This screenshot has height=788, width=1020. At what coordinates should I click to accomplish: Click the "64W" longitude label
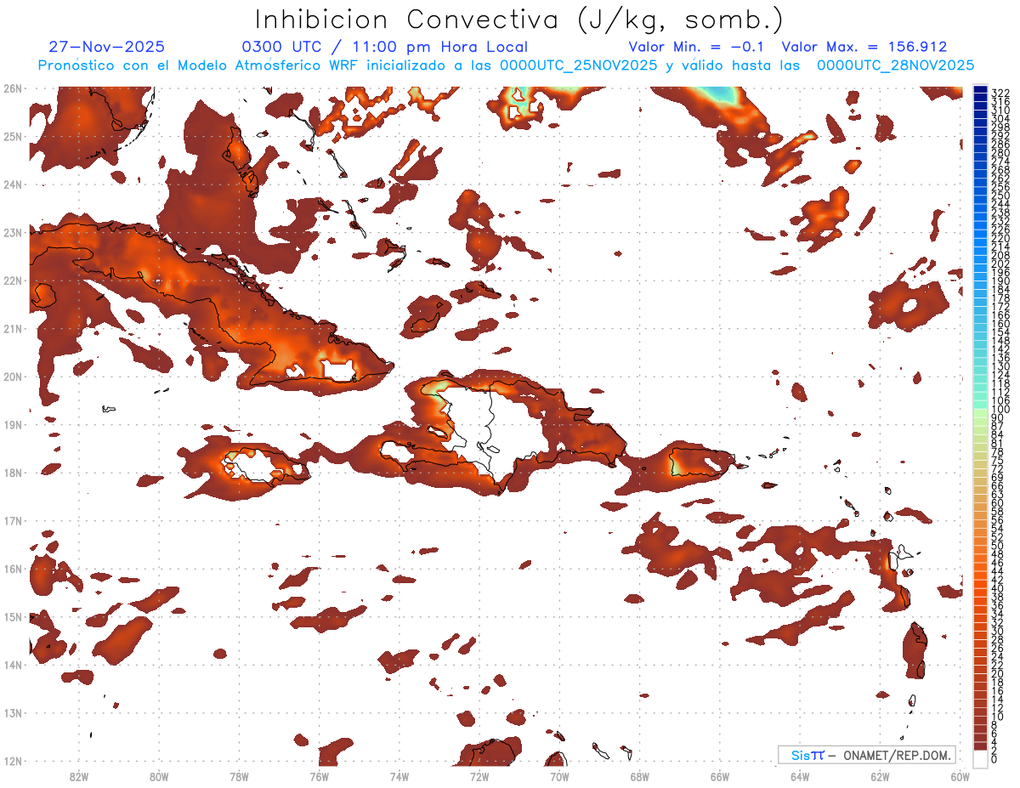(x=800, y=775)
